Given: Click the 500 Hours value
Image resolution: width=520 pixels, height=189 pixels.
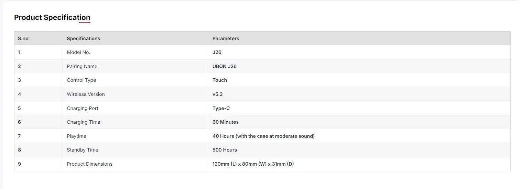Looking at the screenshot, I should coord(225,150).
